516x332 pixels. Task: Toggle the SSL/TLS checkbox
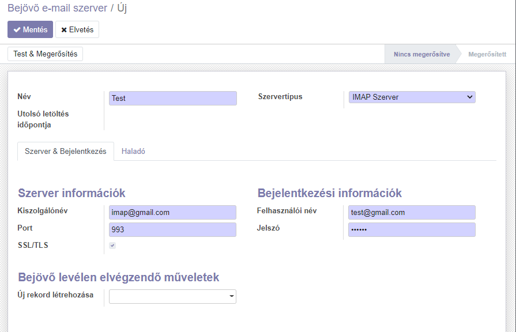pyautogui.click(x=112, y=246)
